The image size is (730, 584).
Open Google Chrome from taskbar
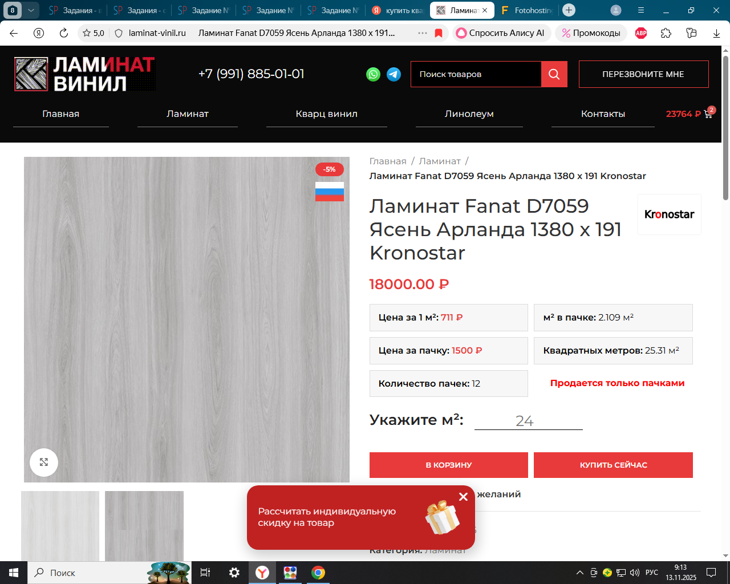pyautogui.click(x=318, y=573)
